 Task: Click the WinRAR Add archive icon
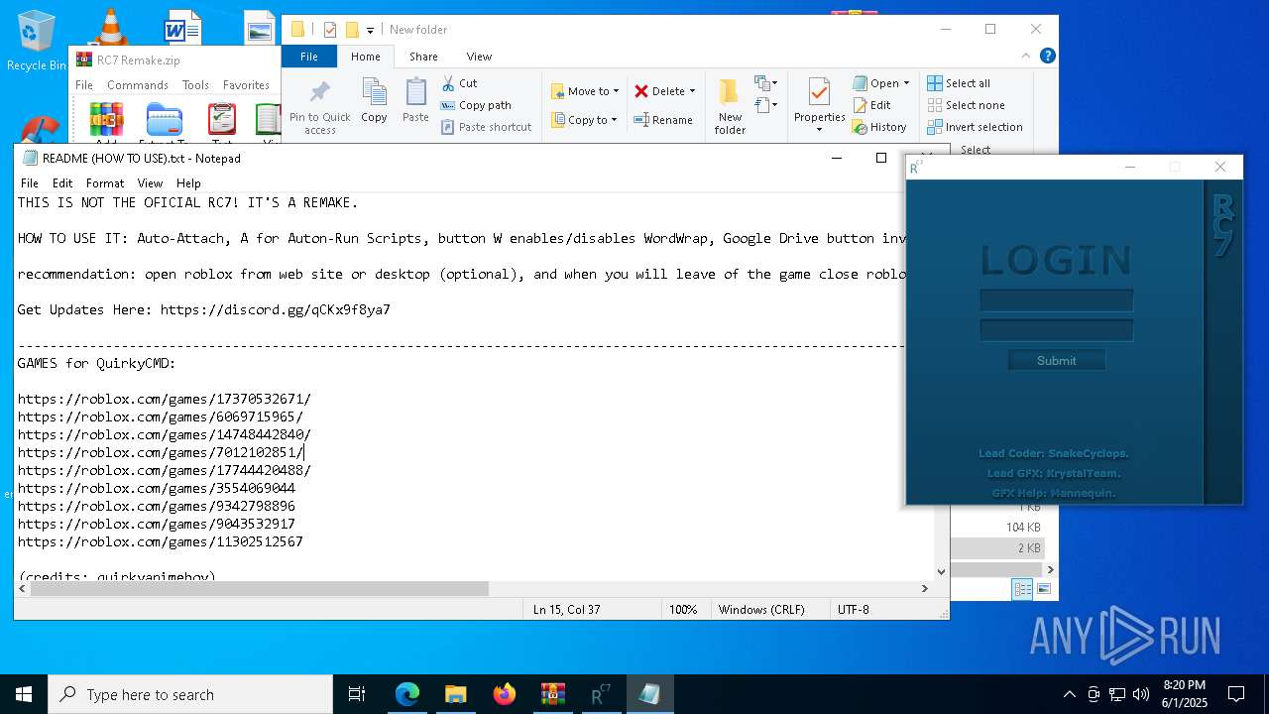click(106, 120)
